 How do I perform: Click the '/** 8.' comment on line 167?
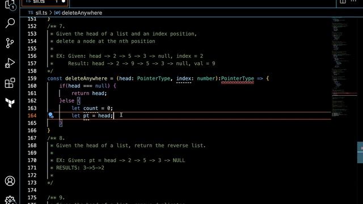56,138
